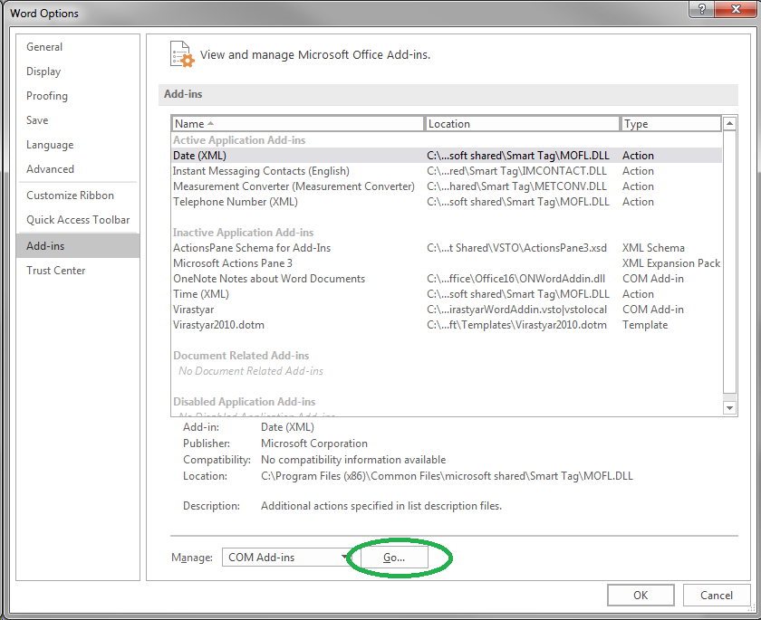This screenshot has width=761, height=620.
Task: Click the Templates\Virastyar2010.dotm location cell
Action: (x=517, y=325)
